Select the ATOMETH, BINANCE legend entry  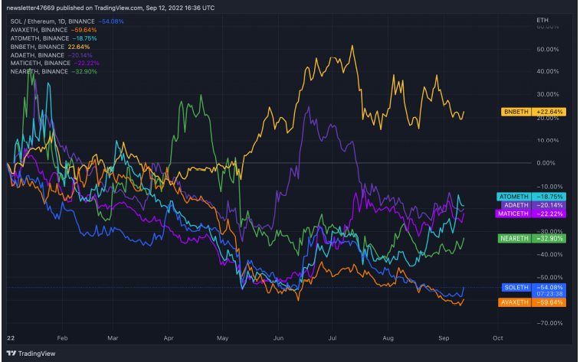point(54,38)
